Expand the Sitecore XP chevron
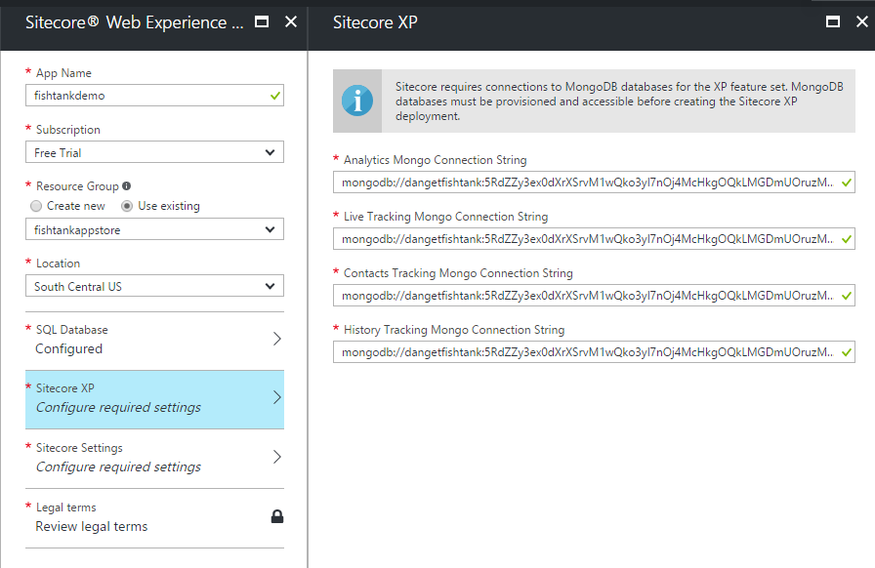The image size is (875, 568). click(276, 397)
